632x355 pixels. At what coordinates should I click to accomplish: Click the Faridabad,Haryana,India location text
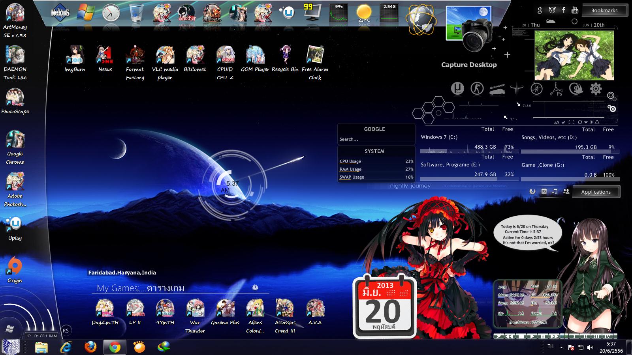coord(122,273)
